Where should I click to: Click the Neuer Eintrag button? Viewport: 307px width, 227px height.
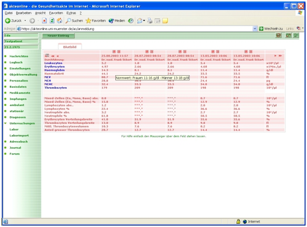tap(58, 35)
